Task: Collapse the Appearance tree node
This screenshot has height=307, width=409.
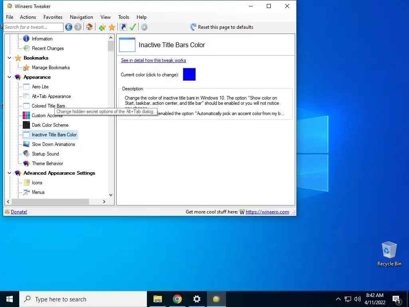Action: [10, 77]
